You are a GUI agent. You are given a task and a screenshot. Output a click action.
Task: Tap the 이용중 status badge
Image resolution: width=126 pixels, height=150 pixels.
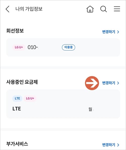69,47
